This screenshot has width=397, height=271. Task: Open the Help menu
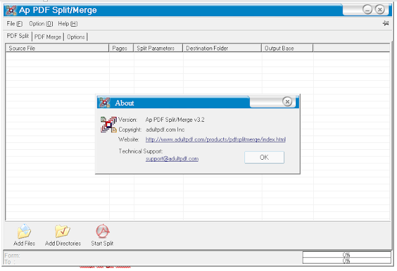(x=68, y=24)
